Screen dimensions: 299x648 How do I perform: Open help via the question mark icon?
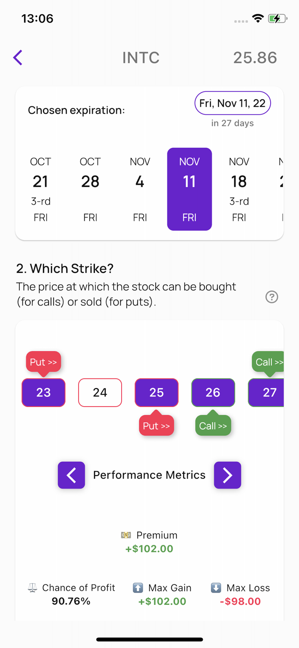tap(271, 297)
